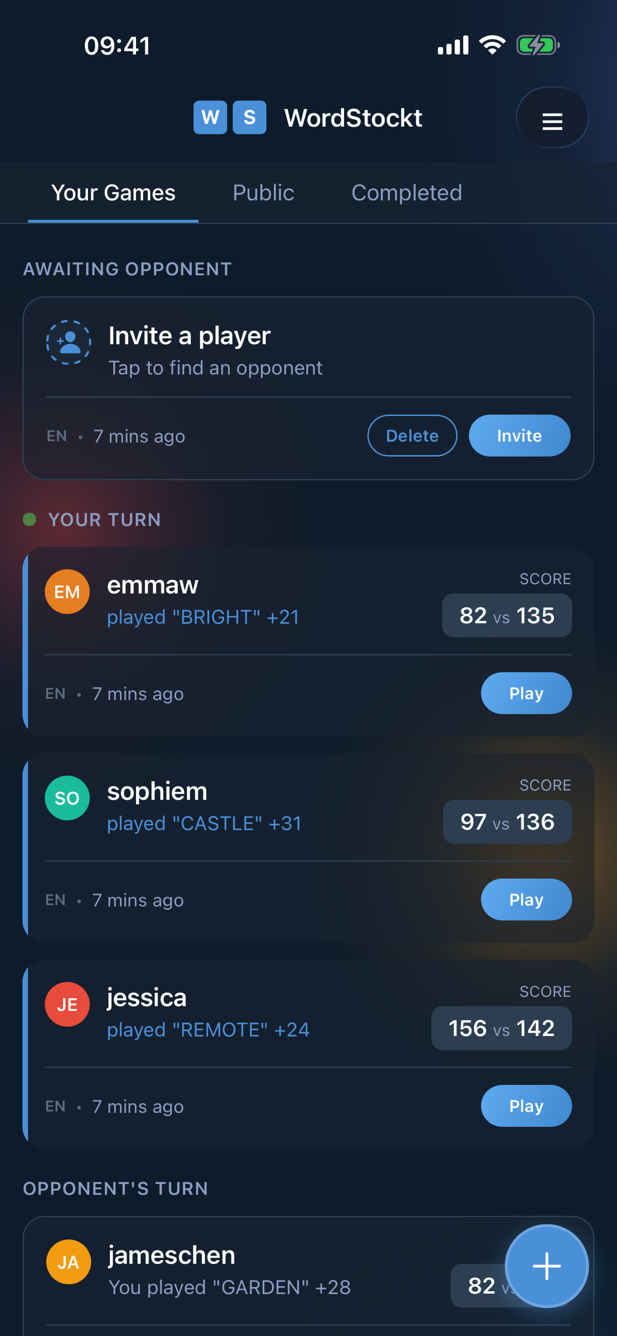Screen dimensions: 617x1336
Task: Delete the awaiting opponent game
Action: (412, 436)
